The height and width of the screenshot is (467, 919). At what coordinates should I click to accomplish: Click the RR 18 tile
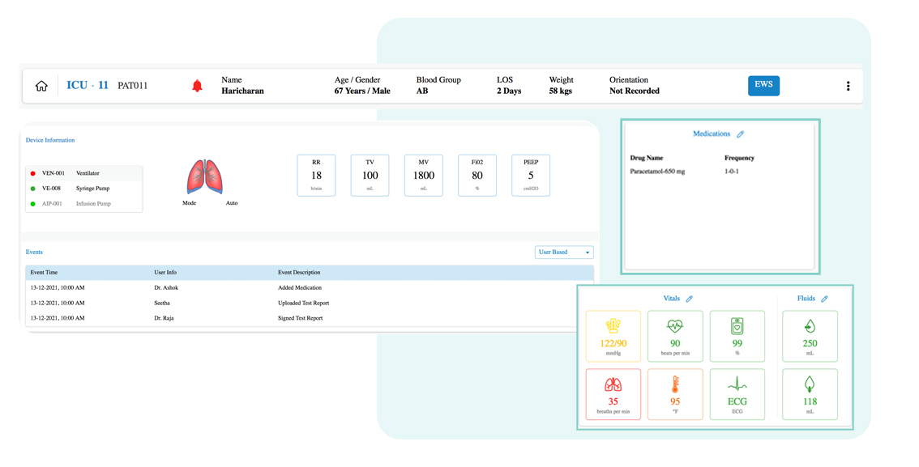pos(317,176)
